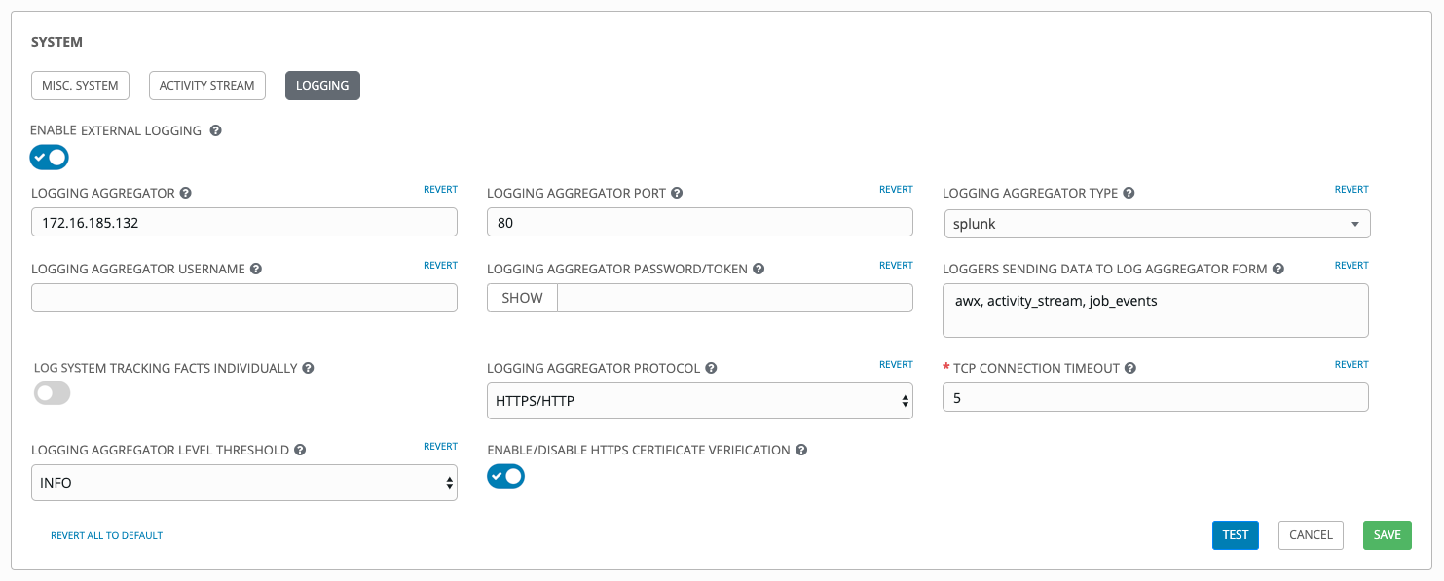Click Revert All To Default link

(107, 535)
